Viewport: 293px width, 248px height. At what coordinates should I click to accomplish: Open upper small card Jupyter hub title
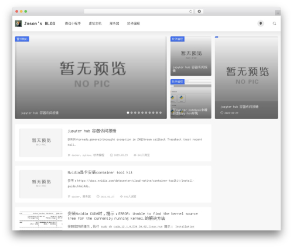coord(190,69)
